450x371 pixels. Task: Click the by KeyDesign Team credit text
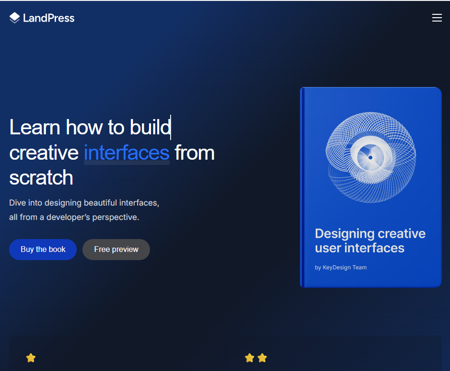(x=341, y=267)
